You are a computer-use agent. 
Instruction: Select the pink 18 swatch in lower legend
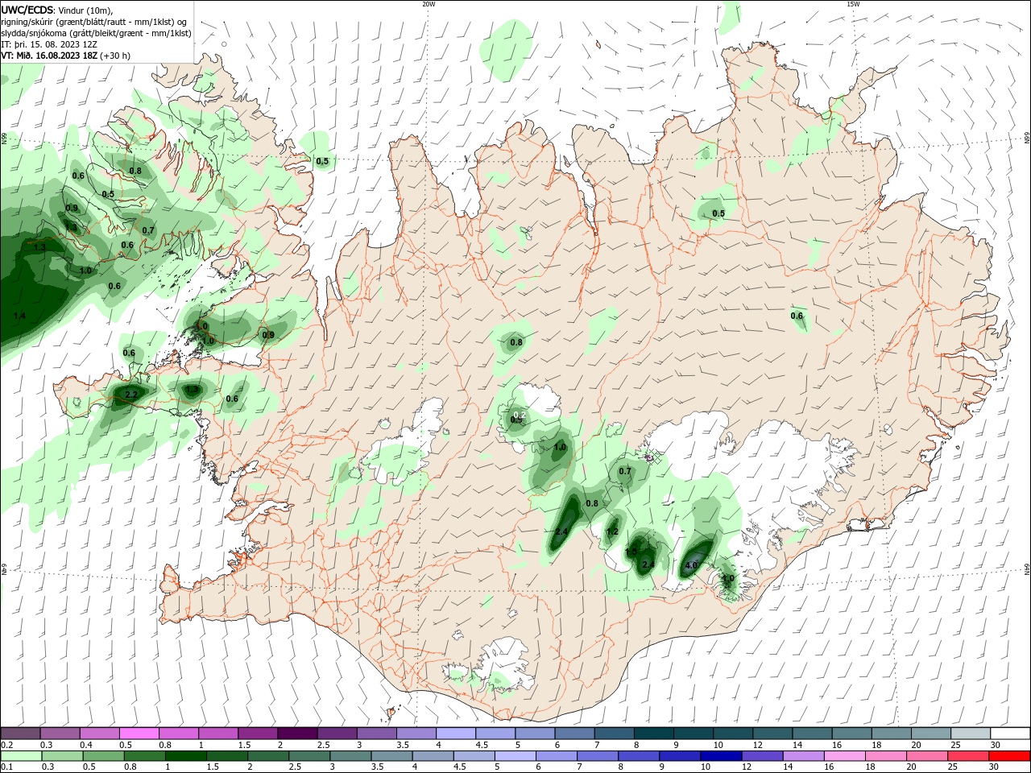click(886, 756)
